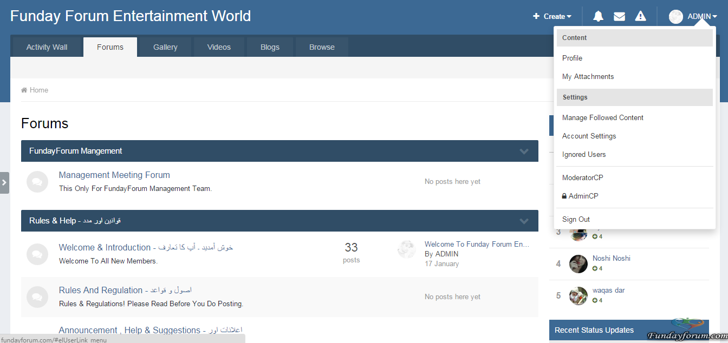Screen dimensions: 728x343
Task: Open the Create dropdown menu
Action: pyautogui.click(x=552, y=16)
